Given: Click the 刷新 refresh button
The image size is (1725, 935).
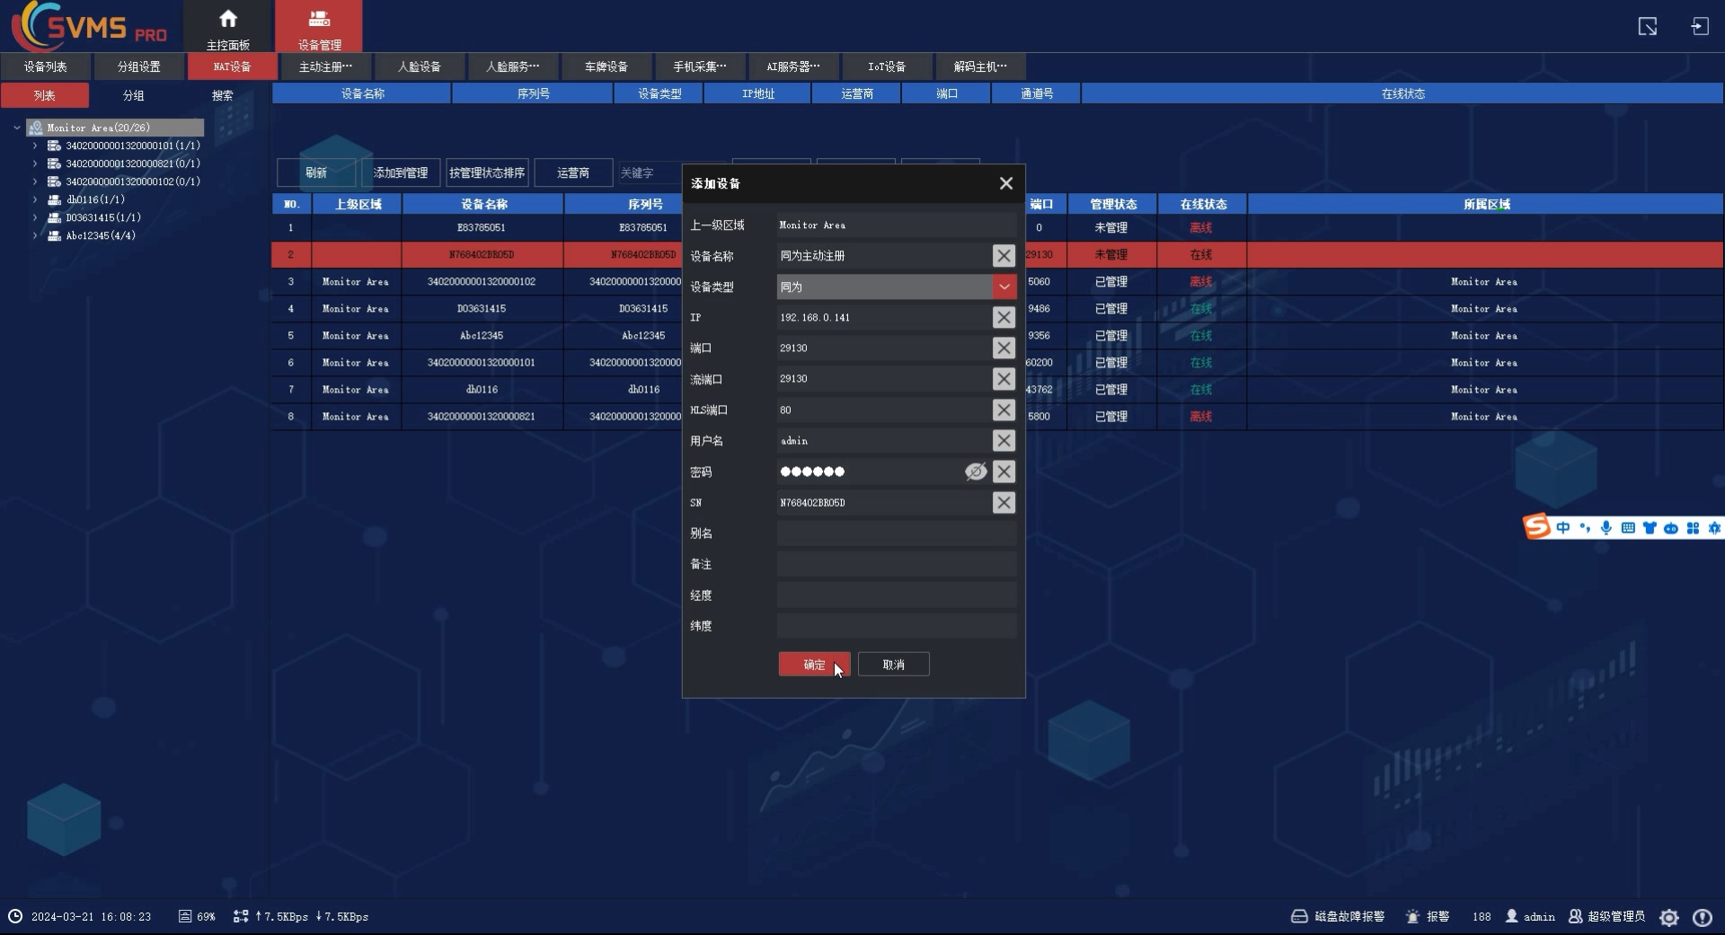Looking at the screenshot, I should pos(316,172).
